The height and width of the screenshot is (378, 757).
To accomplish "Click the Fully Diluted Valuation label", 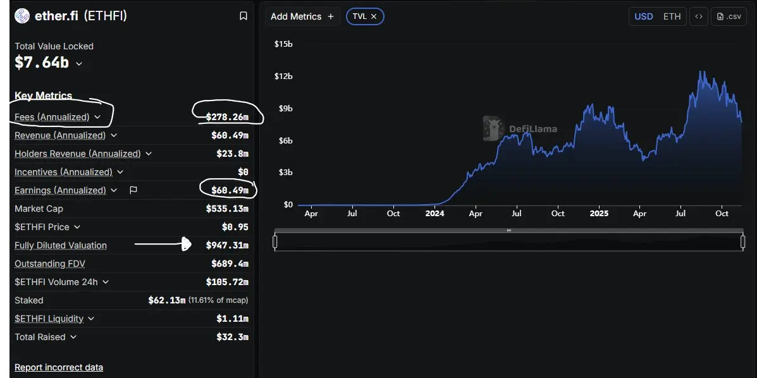I will (61, 245).
